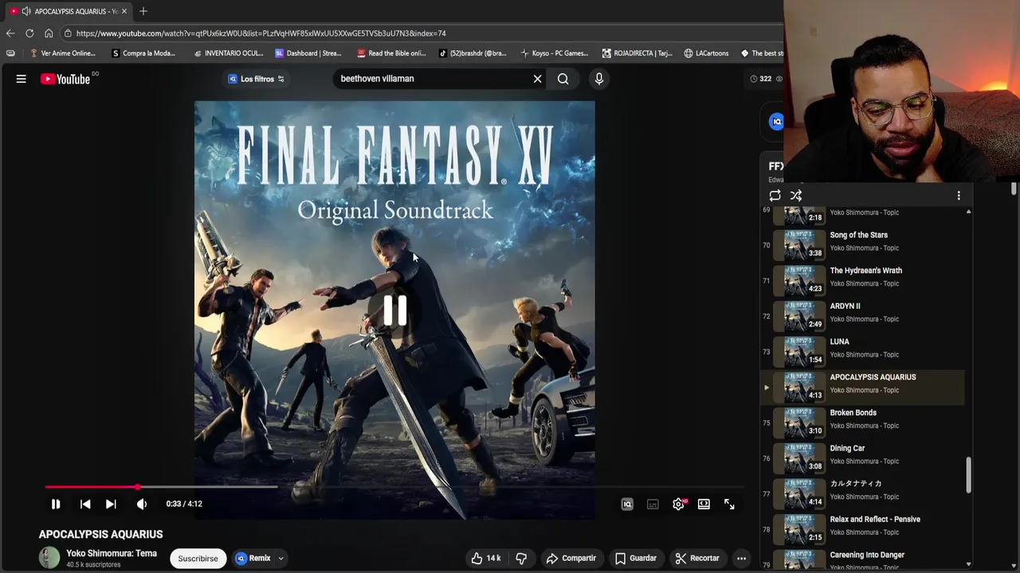Viewport: 1020px width, 573px height.
Task: Open browser home page
Action: [x=49, y=33]
